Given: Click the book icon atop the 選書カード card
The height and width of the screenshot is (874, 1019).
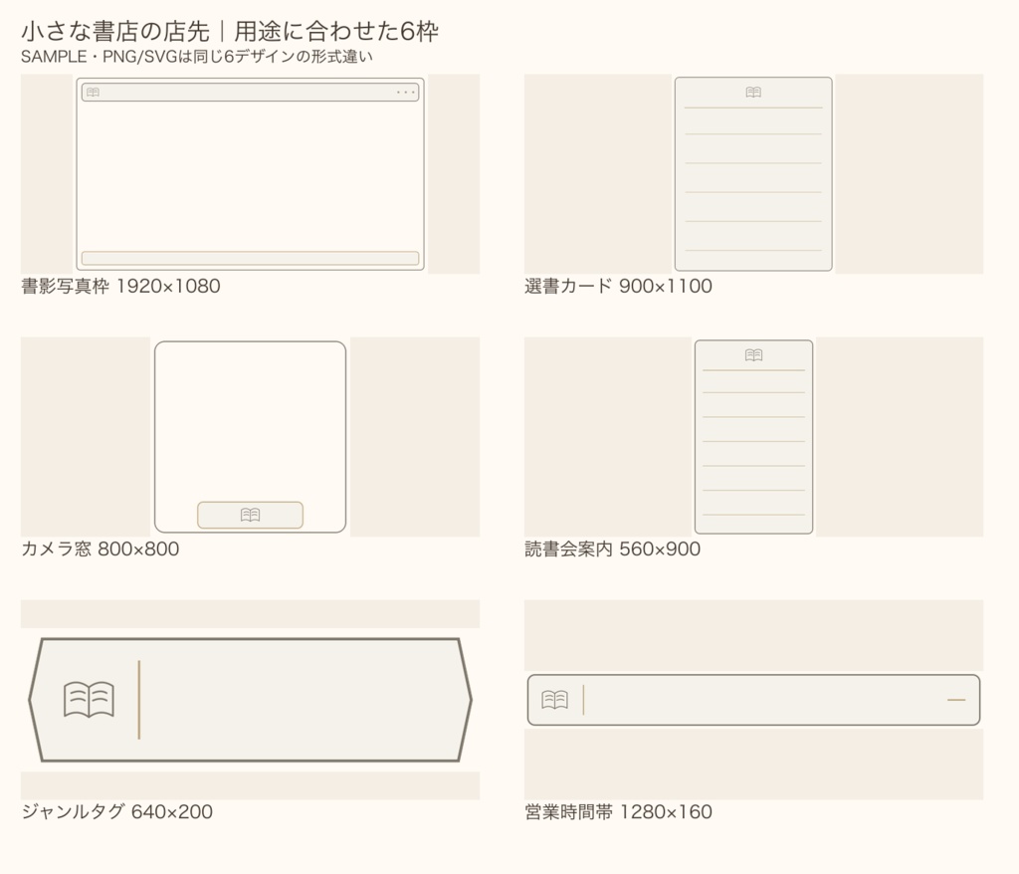Looking at the screenshot, I should pyautogui.click(x=753, y=93).
